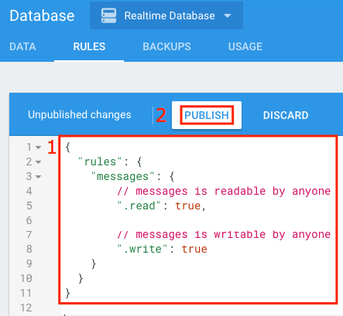Click line number 12 in the gutter
Image resolution: width=343 pixels, height=316 pixels.
(x=26, y=308)
